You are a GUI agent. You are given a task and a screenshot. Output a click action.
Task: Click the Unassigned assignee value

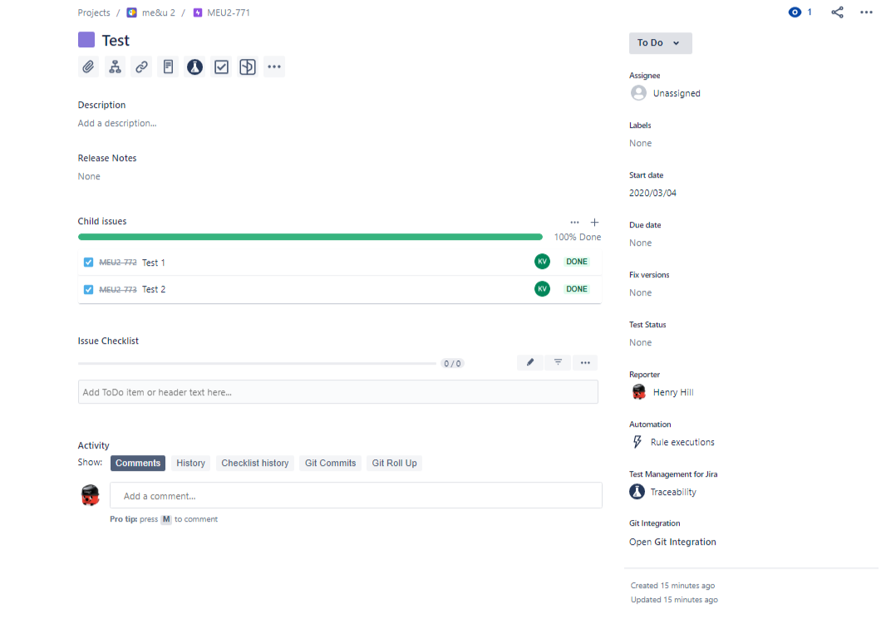pos(677,93)
